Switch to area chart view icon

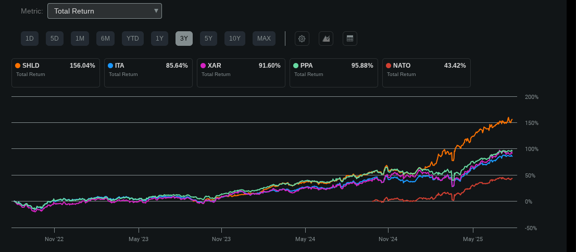click(326, 39)
